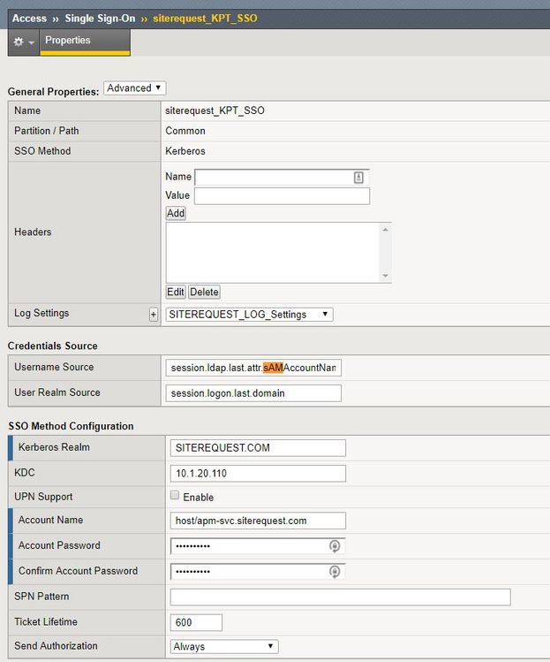Focus the KDC address field
The image size is (550, 662).
pos(257,474)
